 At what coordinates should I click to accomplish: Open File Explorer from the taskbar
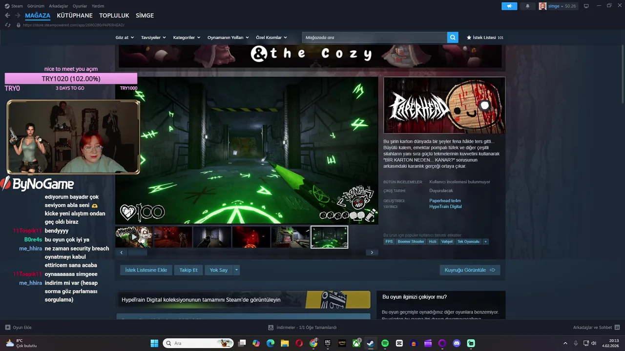tap(285, 343)
